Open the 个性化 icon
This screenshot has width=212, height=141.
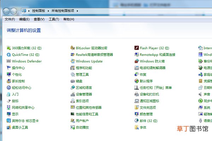coord(8,74)
